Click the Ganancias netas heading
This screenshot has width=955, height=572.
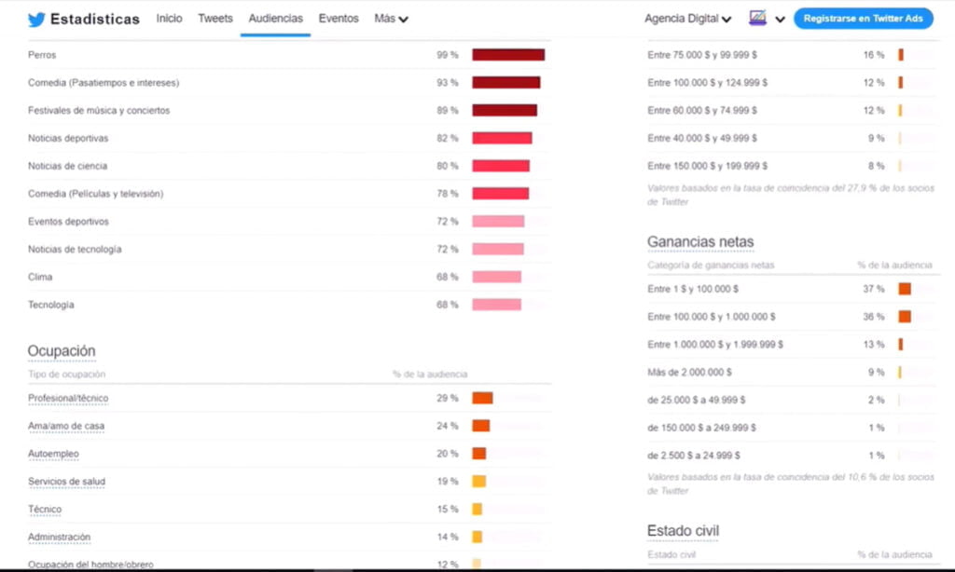point(700,241)
